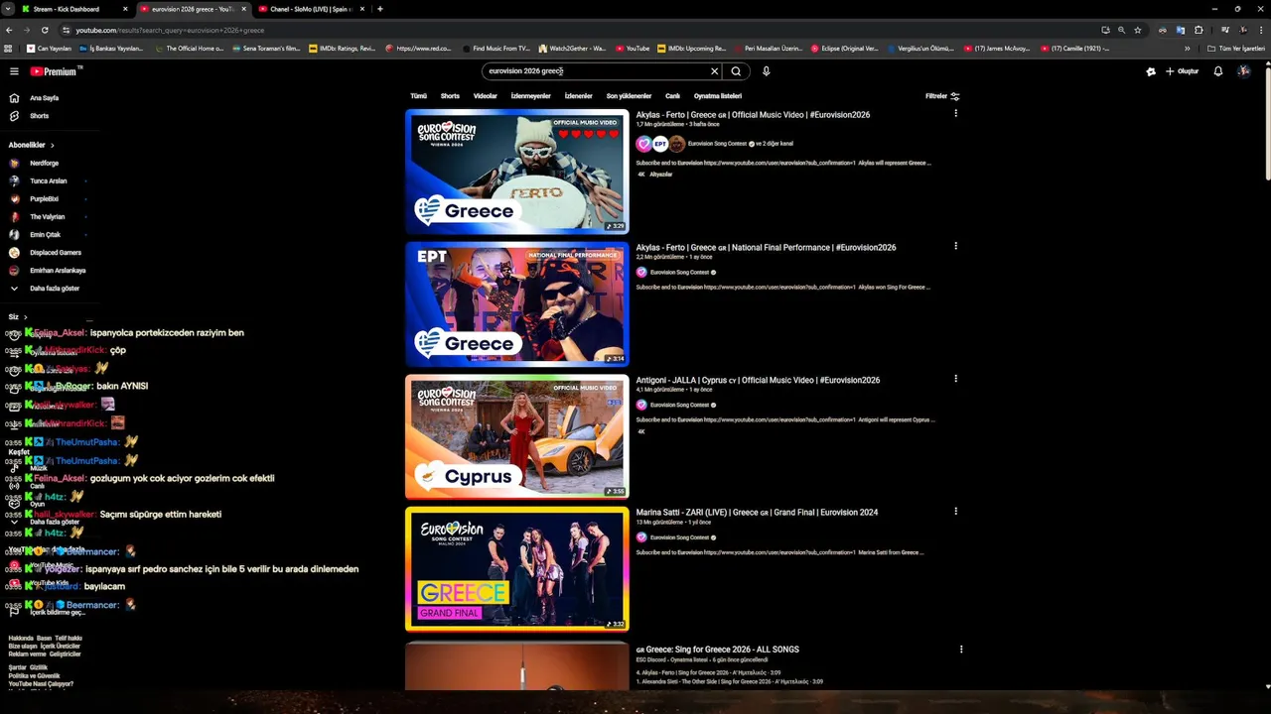
Task: Open Akylas Ferto Official Music Video thumbnail
Action: pyautogui.click(x=516, y=172)
